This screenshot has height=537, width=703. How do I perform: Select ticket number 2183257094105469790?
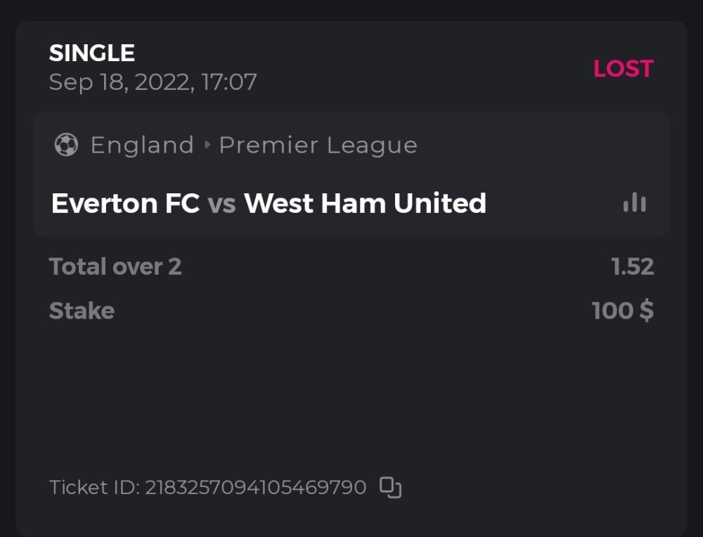pyautogui.click(x=256, y=487)
